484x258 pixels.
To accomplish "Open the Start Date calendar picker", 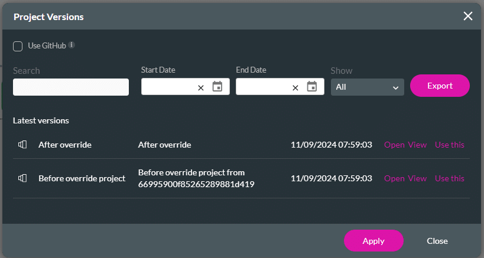I will tap(217, 87).
